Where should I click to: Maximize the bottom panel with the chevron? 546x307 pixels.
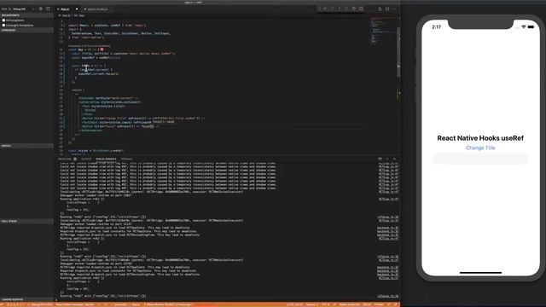pos(387,159)
